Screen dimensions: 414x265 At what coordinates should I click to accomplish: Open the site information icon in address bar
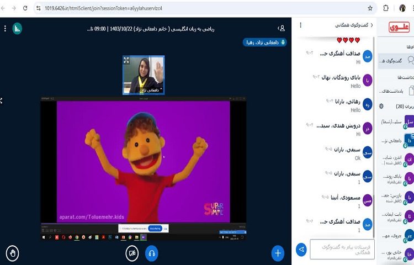[x=39, y=8]
